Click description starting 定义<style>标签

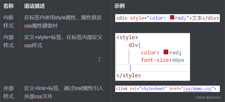click(63, 42)
